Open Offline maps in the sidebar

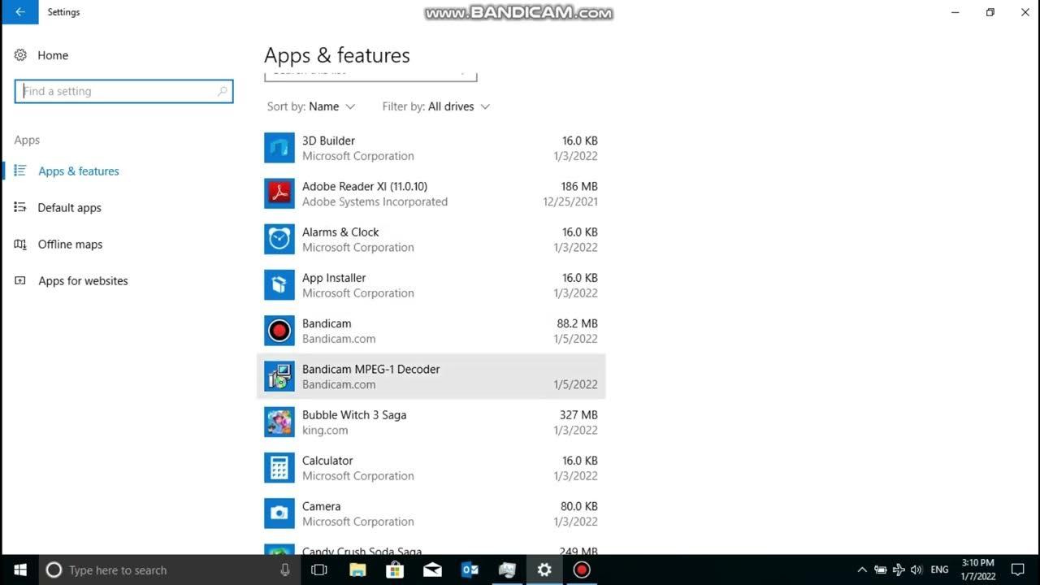(x=70, y=244)
